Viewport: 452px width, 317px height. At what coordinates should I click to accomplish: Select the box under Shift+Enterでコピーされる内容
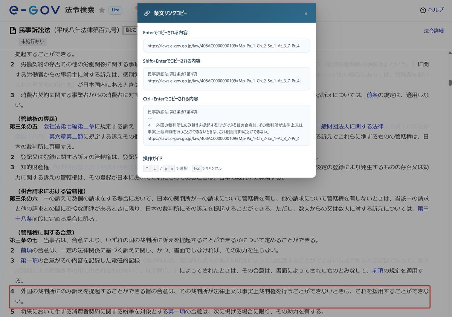coord(227,78)
